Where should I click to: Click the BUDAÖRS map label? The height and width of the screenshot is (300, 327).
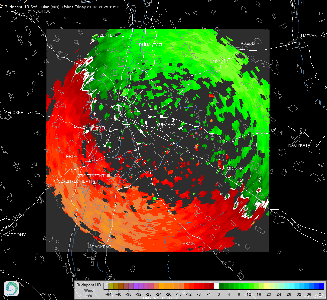click(84, 126)
